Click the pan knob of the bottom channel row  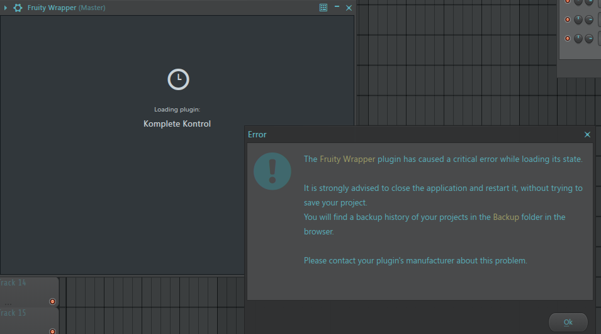point(578,38)
